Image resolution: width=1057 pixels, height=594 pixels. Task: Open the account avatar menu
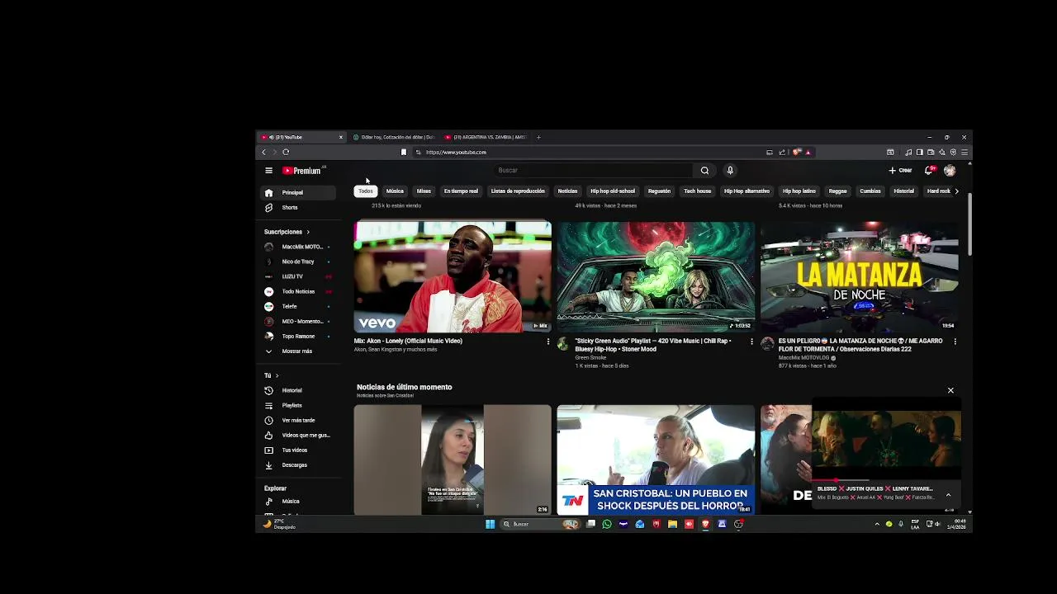(950, 171)
